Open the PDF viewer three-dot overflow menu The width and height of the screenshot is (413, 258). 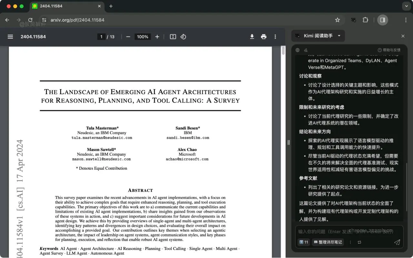click(x=275, y=37)
